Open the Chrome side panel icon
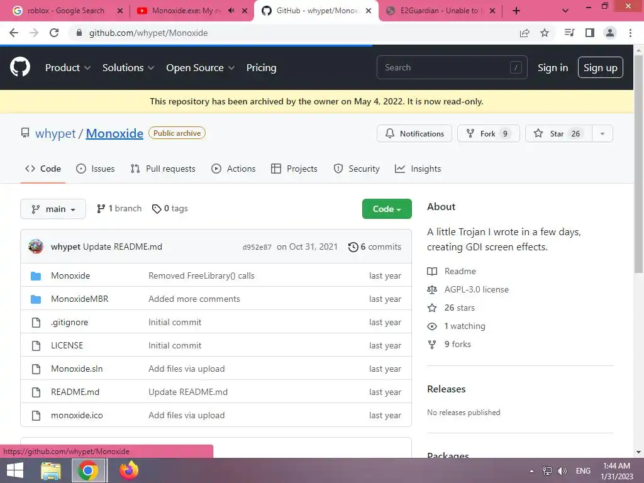The height and width of the screenshot is (483, 644). pyautogui.click(x=590, y=33)
